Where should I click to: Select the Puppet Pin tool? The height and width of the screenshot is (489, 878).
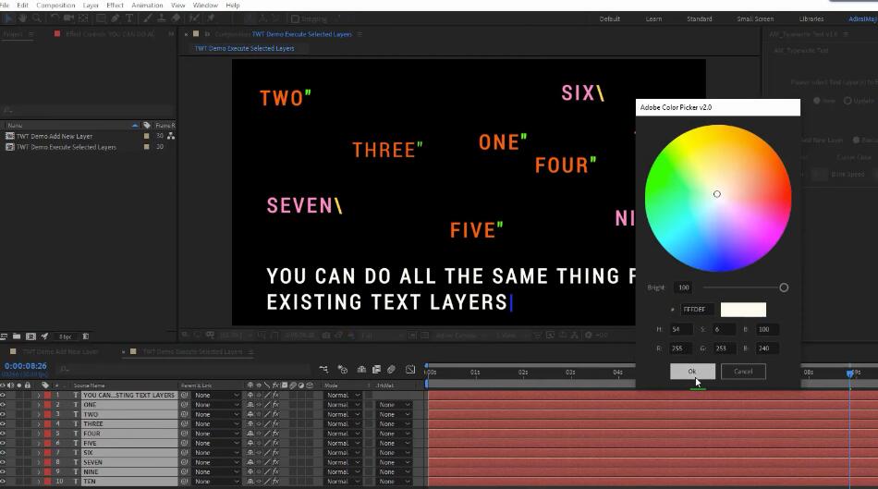click(211, 18)
